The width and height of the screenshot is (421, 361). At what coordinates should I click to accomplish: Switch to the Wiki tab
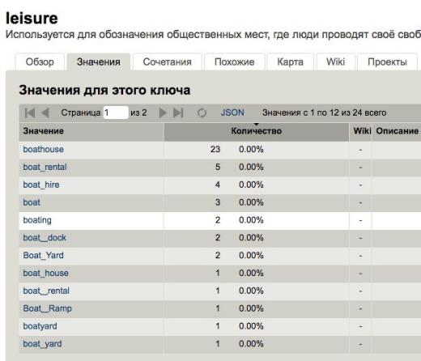point(335,62)
